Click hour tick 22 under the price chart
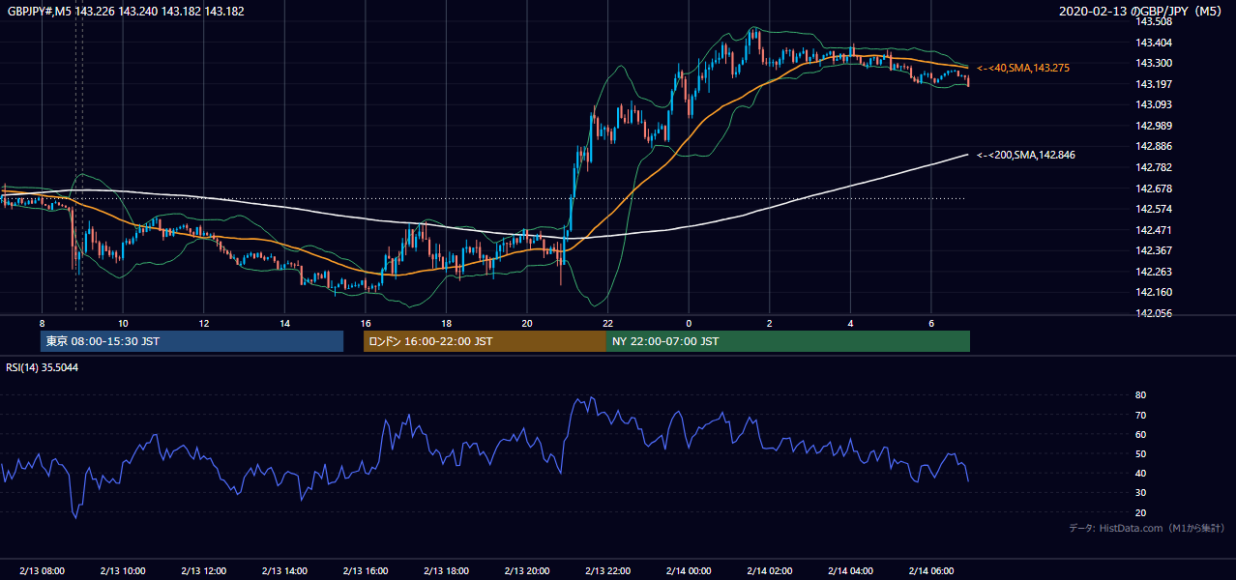1236x580 pixels. coord(607,323)
